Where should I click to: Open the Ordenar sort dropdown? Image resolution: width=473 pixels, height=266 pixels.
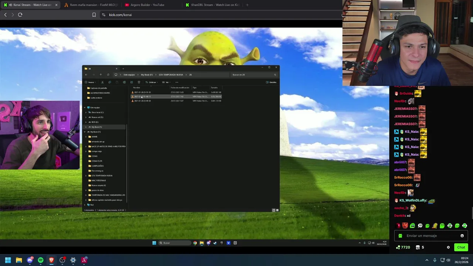tap(152, 82)
